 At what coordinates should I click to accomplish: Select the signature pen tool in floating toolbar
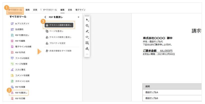[x=87, y=49]
